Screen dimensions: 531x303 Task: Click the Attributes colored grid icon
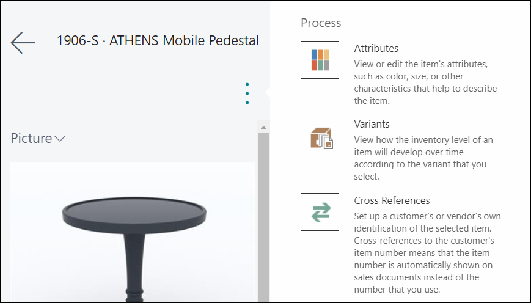coord(320,60)
